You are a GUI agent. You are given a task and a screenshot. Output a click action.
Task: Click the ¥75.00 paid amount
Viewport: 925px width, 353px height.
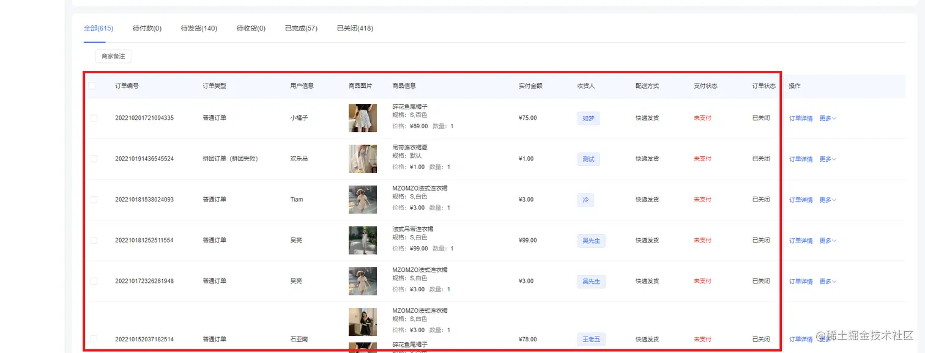tap(528, 118)
